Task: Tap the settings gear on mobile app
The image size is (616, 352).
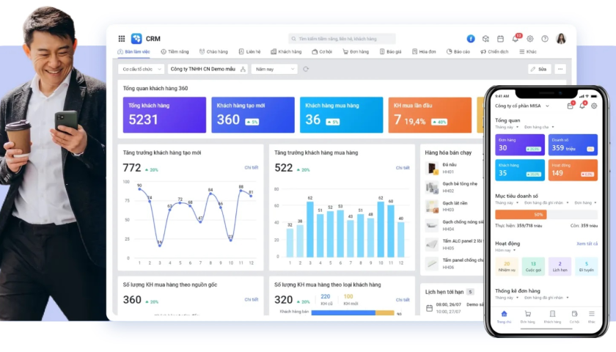Action: tap(594, 106)
